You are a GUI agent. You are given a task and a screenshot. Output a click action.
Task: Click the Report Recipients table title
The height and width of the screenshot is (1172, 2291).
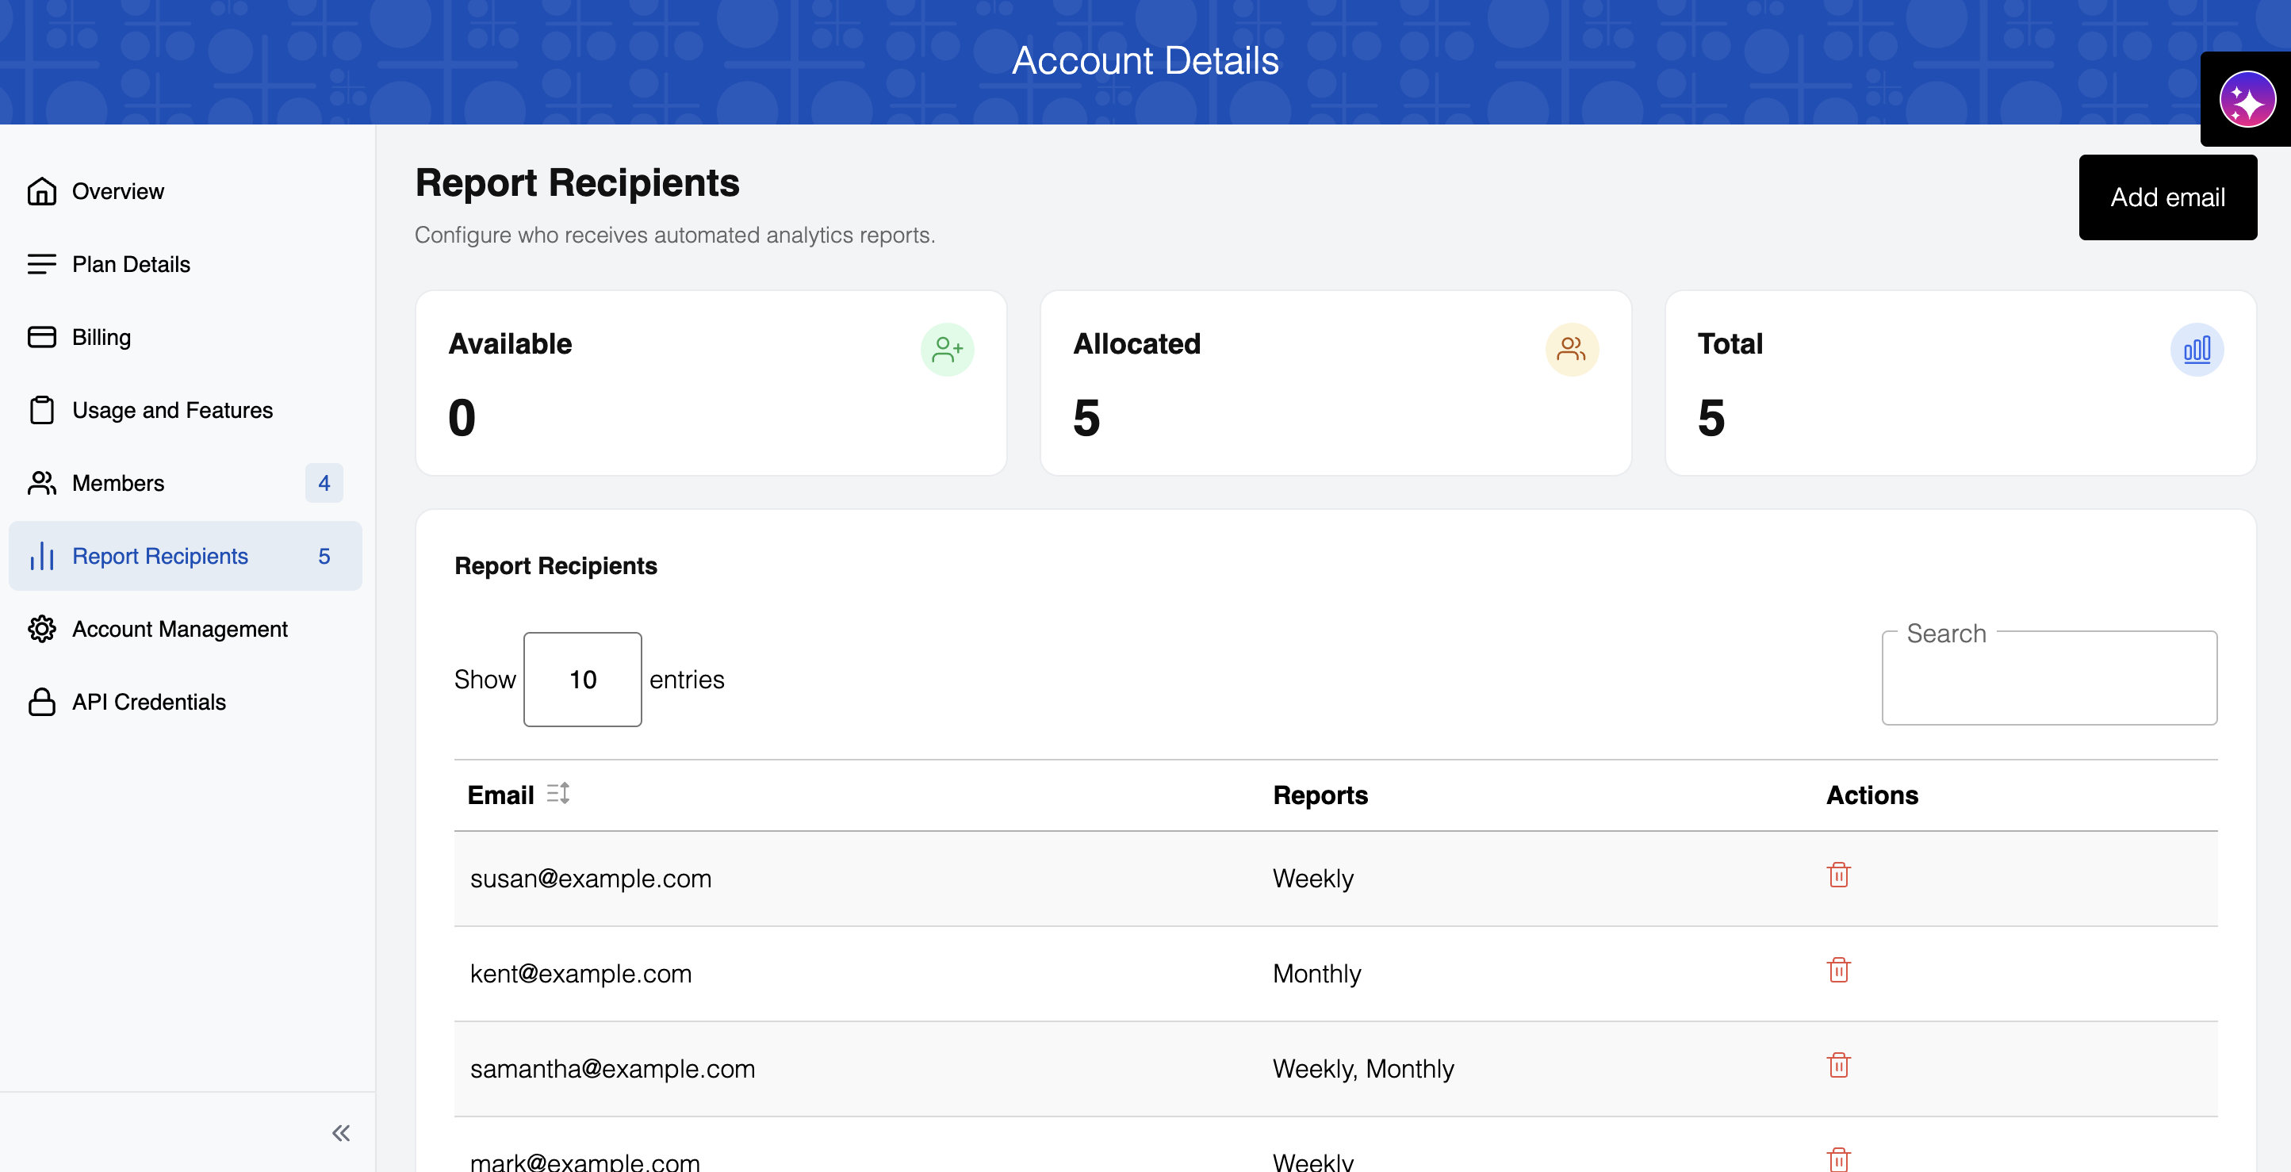556,566
